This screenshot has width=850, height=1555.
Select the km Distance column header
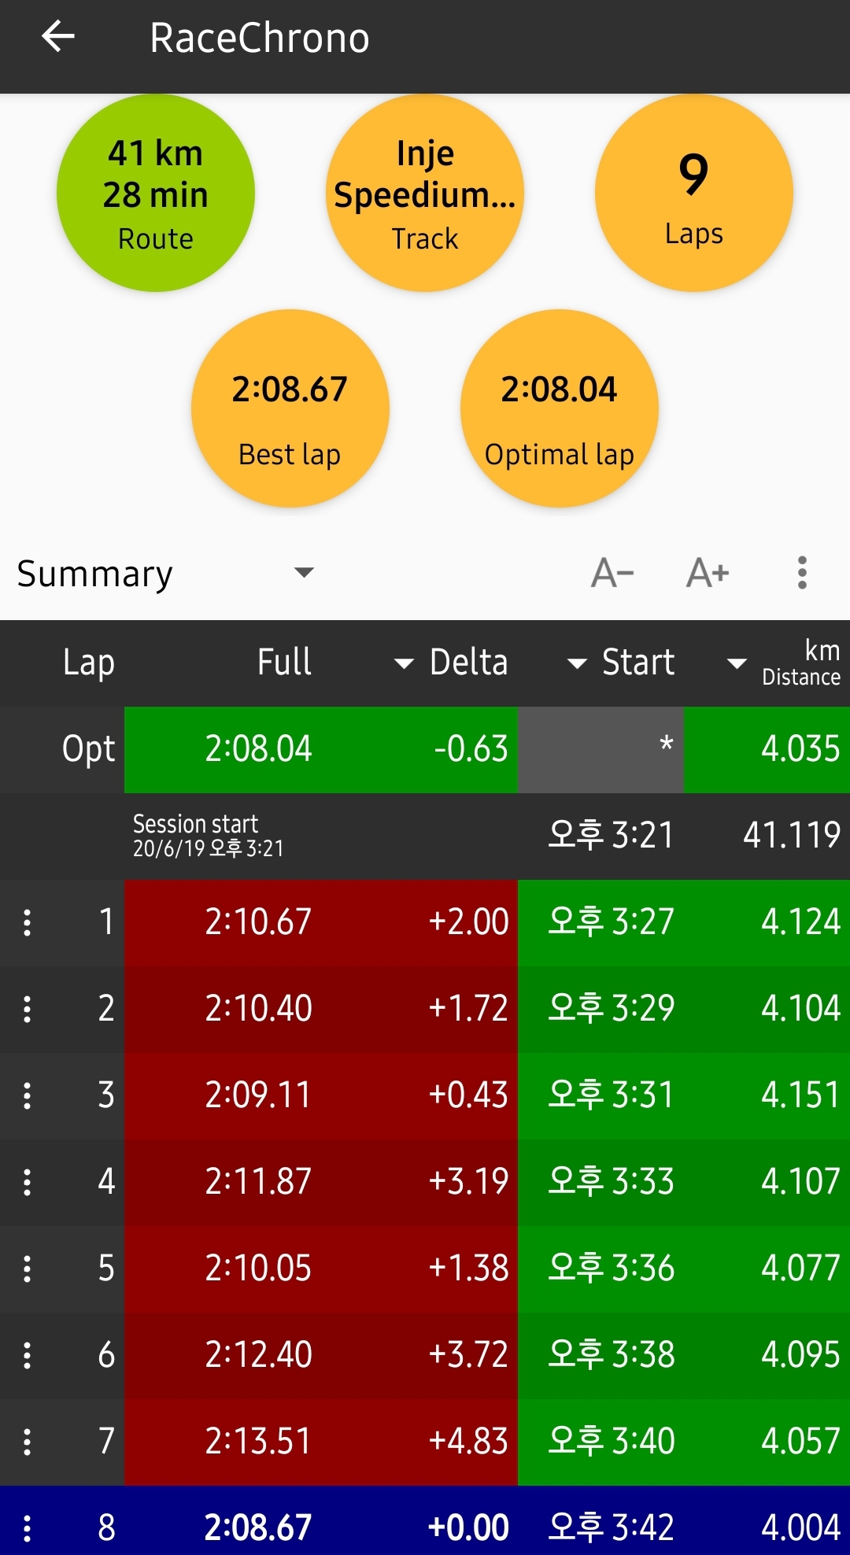[801, 663]
